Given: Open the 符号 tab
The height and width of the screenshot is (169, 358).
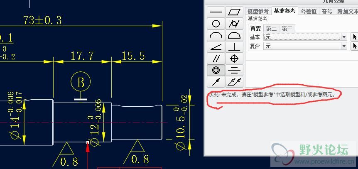Looking at the screenshot, I should point(327,11).
